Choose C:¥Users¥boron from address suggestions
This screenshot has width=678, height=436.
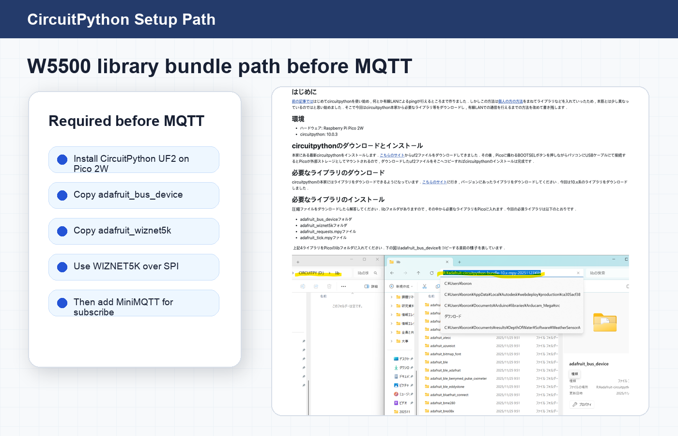click(458, 283)
